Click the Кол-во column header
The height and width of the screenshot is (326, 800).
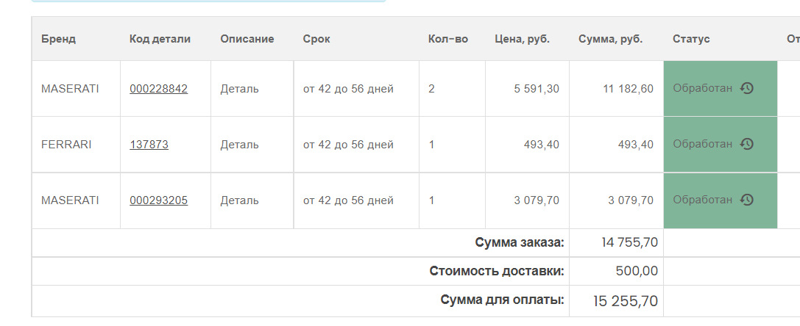tap(447, 39)
